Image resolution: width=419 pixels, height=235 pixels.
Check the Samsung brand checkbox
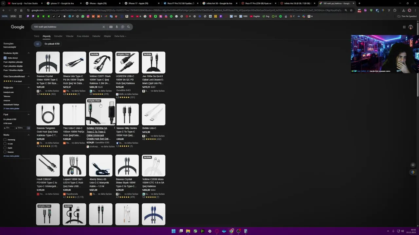coord(5,140)
